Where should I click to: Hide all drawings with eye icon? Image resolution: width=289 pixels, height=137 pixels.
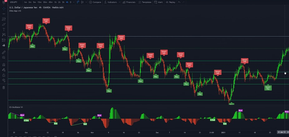pyautogui.click(x=4, y=80)
